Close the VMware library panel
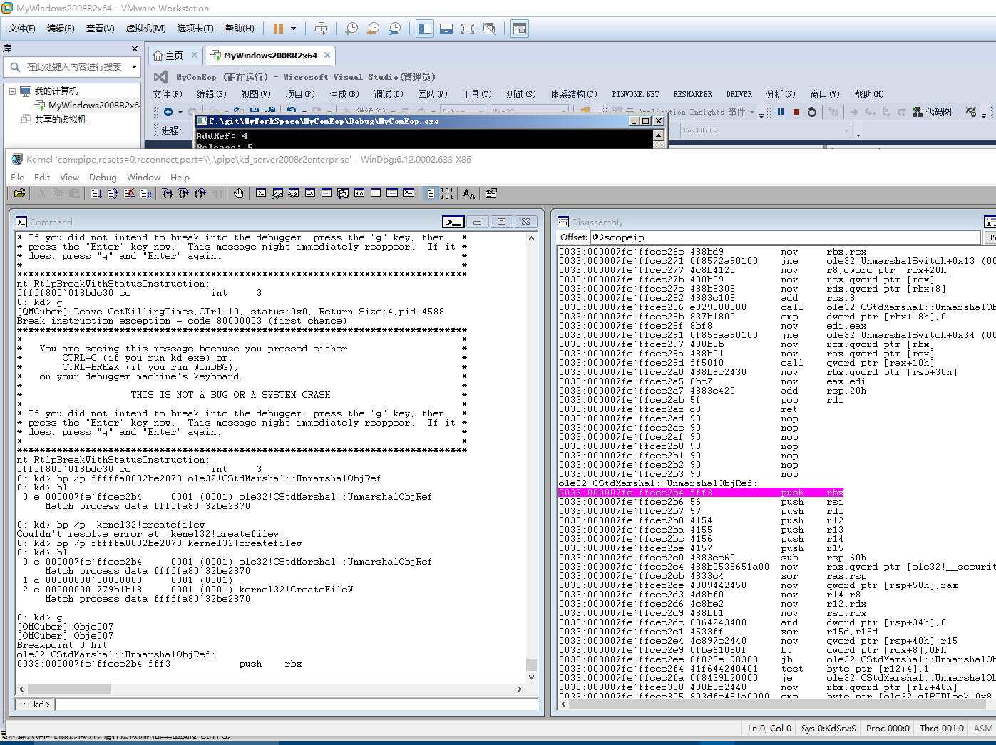996x745 pixels. pos(135,48)
